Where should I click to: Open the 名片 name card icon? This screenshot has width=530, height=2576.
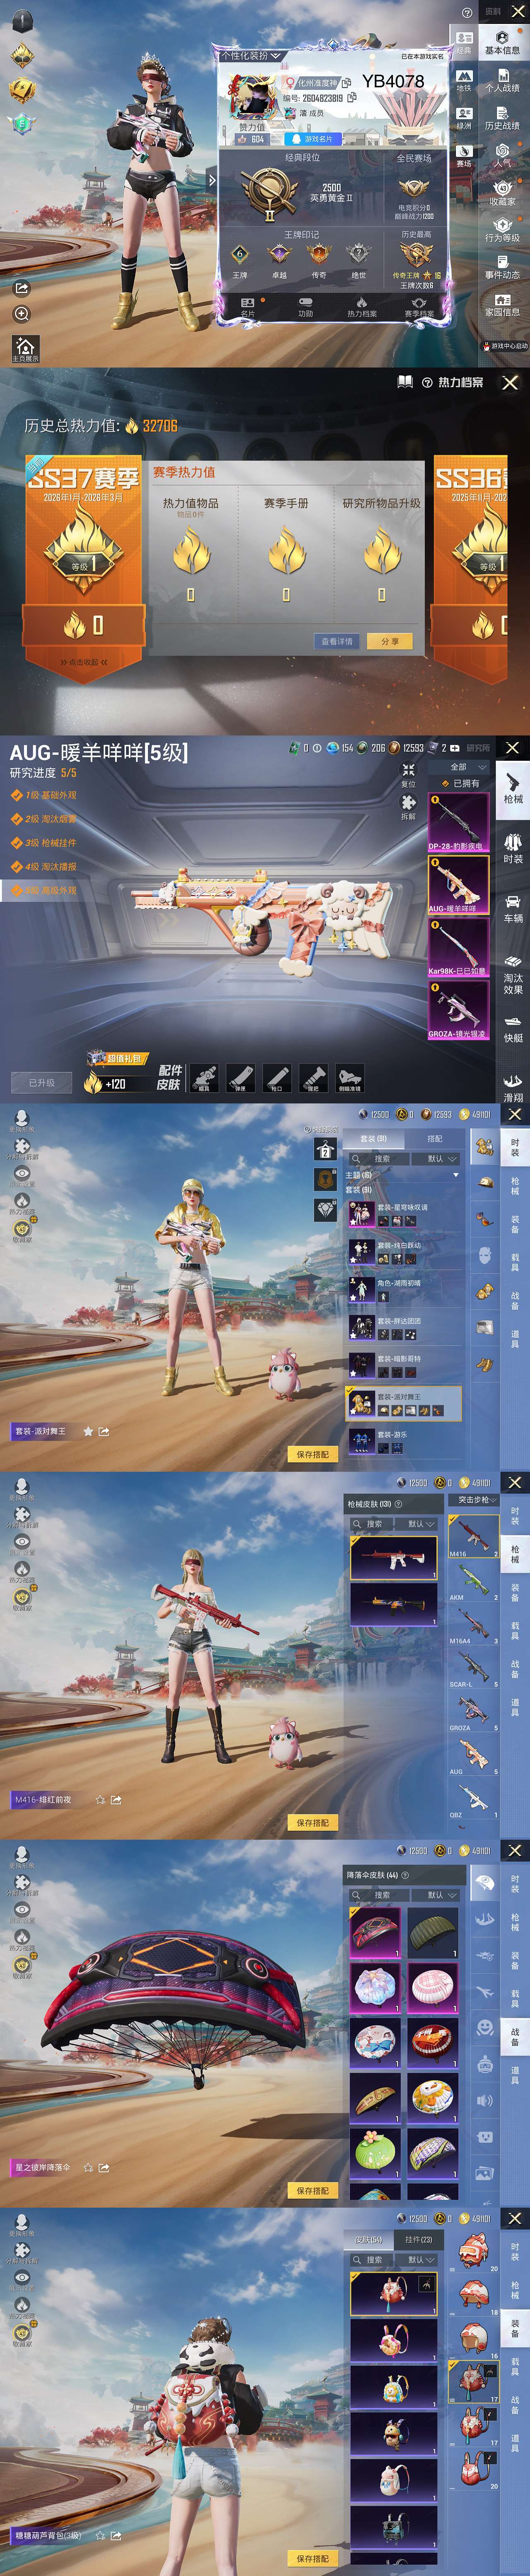(x=248, y=307)
